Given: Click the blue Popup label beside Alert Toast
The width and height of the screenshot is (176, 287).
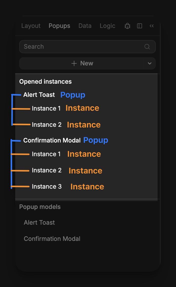Looking at the screenshot, I should (x=73, y=95).
